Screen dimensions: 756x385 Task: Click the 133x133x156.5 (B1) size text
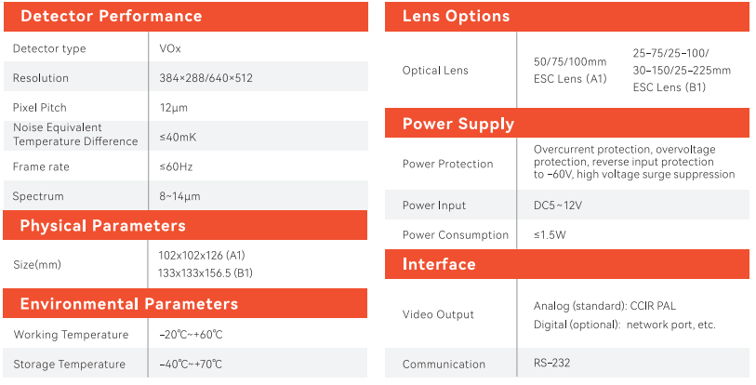[206, 272]
